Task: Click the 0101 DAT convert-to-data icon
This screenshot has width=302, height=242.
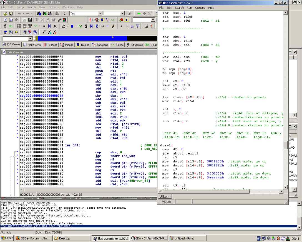Action: [25, 26]
